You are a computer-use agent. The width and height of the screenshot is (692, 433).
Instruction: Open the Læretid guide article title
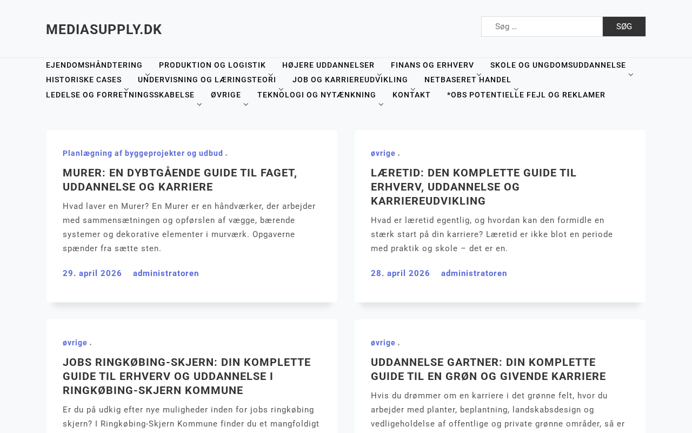pyautogui.click(x=474, y=187)
